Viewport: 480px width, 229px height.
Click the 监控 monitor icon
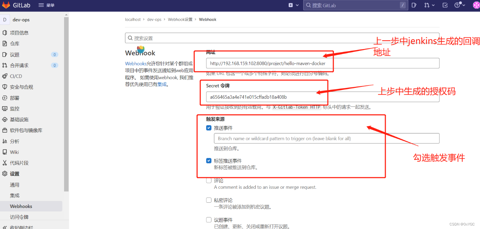(x=5, y=109)
